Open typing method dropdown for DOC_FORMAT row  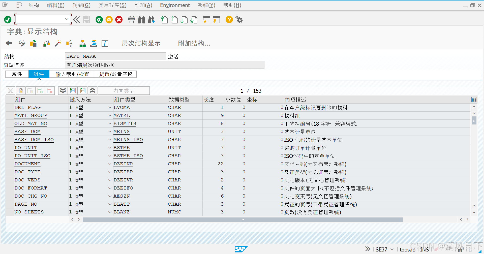110,188
